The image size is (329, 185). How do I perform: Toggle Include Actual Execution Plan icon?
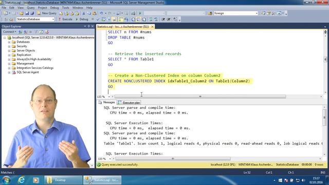click(121, 20)
